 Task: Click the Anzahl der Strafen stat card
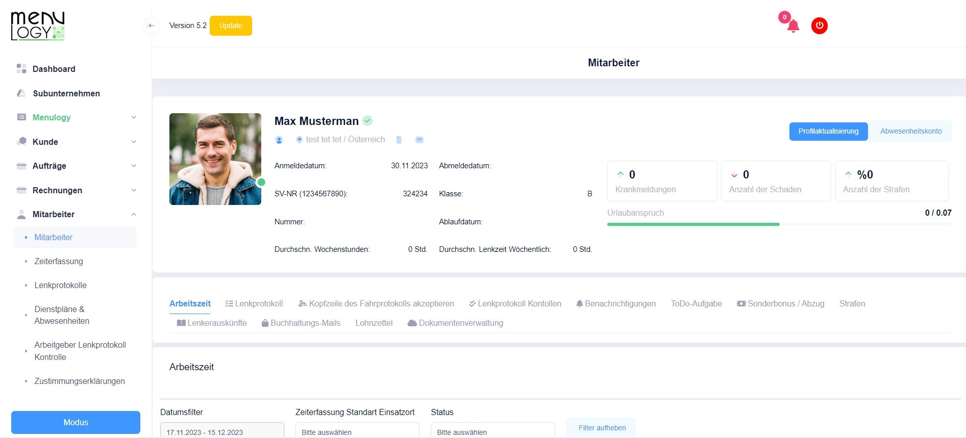(891, 181)
